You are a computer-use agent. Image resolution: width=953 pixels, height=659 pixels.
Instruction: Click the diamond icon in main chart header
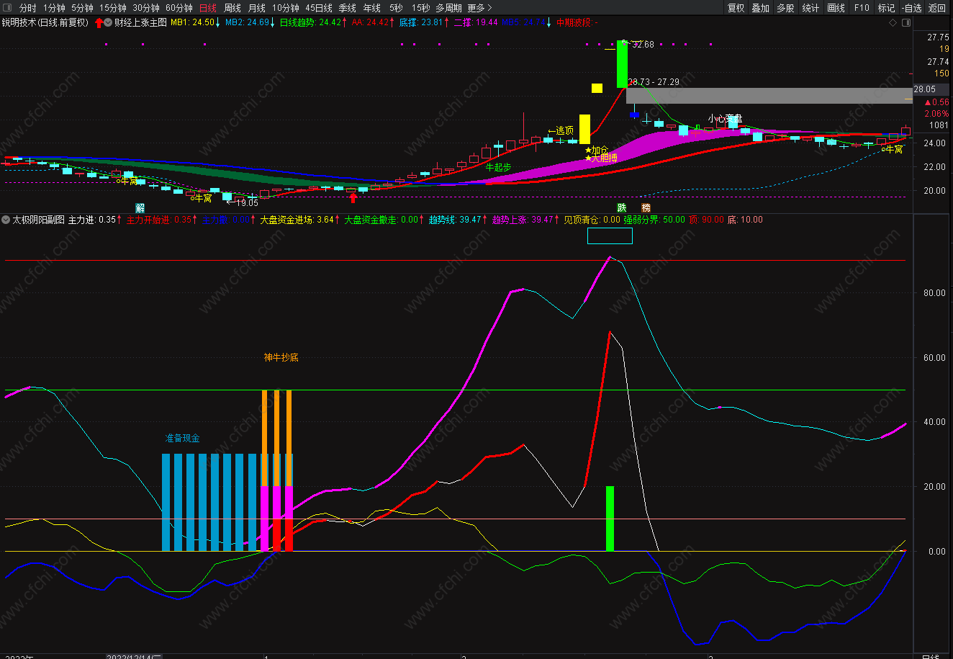893,23
